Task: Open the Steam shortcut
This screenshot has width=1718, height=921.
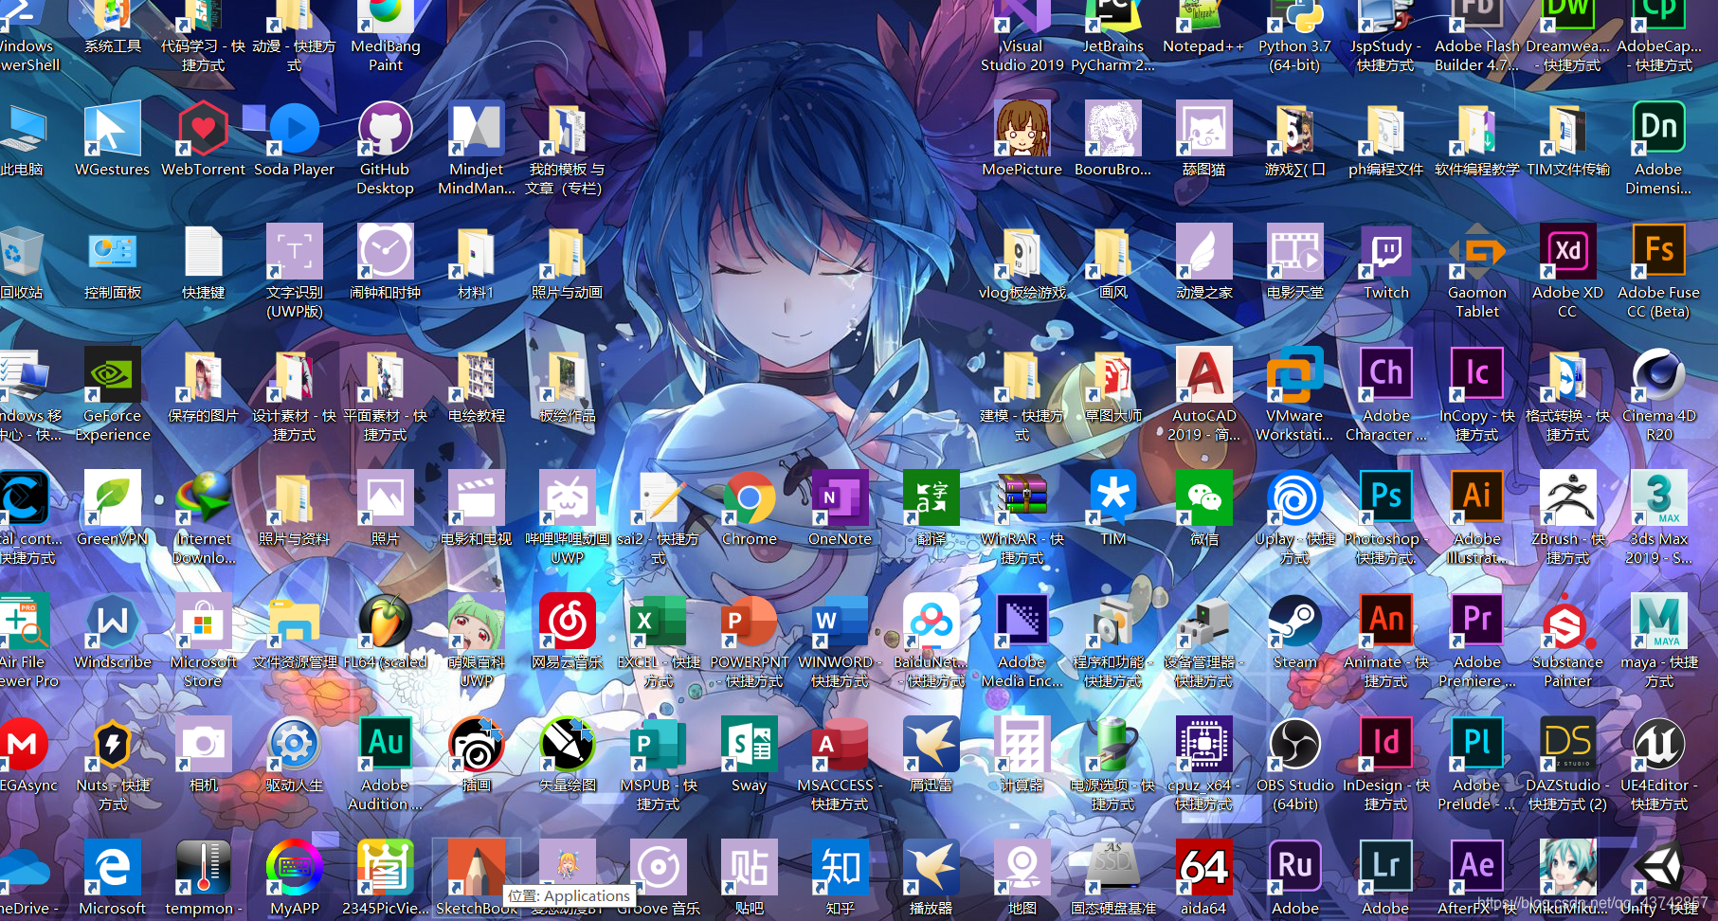Action: (x=1294, y=622)
